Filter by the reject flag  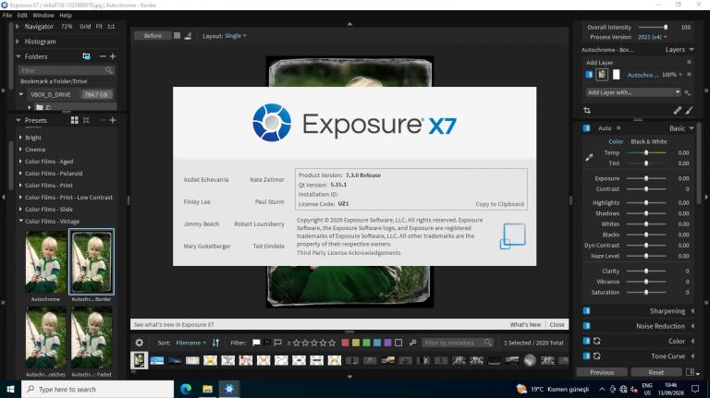(266, 343)
